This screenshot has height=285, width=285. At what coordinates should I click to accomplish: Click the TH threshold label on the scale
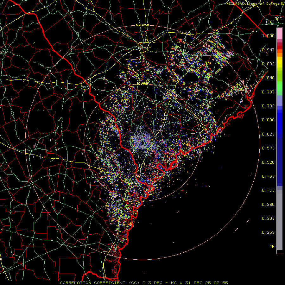point(272,247)
